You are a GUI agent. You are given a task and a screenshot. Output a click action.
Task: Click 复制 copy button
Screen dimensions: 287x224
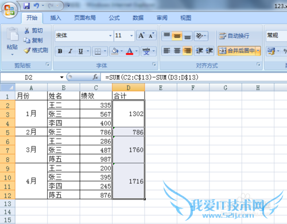tap(33, 40)
